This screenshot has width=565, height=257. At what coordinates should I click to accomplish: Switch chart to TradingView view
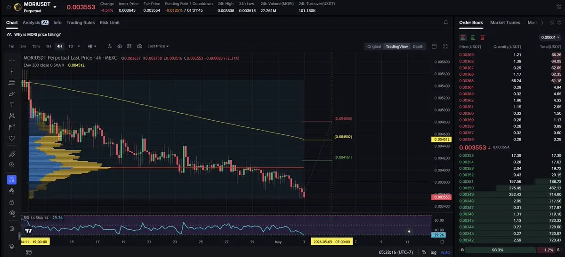point(396,47)
